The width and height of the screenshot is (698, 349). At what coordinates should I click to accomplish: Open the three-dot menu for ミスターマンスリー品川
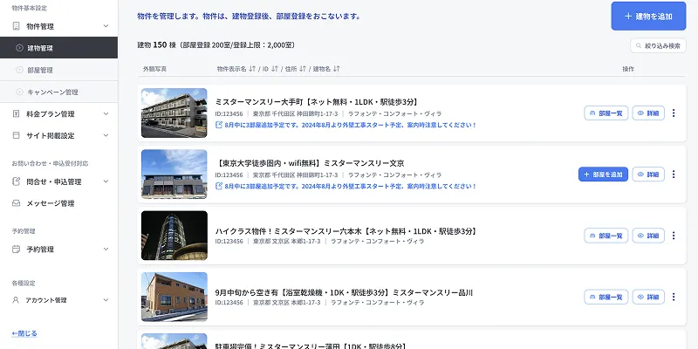point(673,297)
